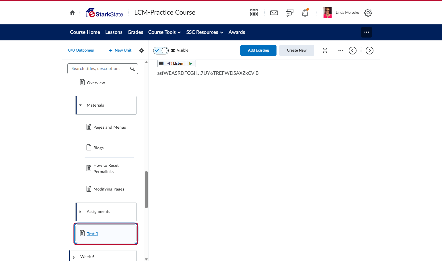Click the Add Existing button
The image size is (442, 261).
pos(258,50)
